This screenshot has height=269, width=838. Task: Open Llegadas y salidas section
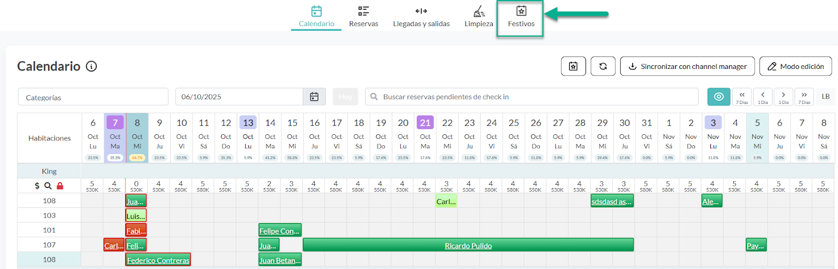[421, 17]
